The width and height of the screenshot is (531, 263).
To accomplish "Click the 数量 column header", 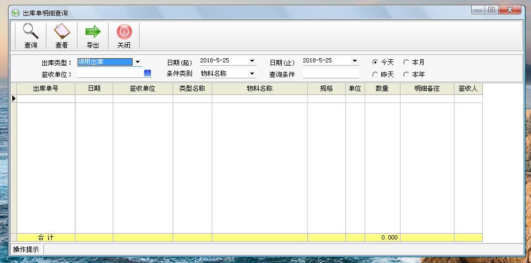I will [x=382, y=89].
